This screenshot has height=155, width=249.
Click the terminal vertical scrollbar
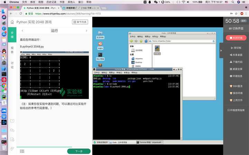click(x=181, y=107)
